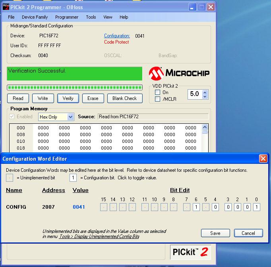The image size is (271, 267).
Task: Click memory address 008 row label
Action: point(21,134)
